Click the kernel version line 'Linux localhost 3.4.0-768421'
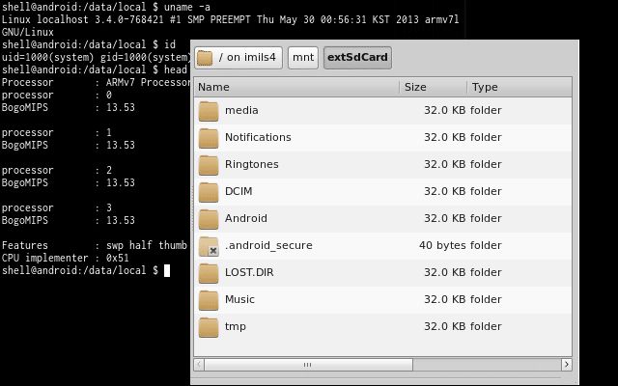618x386 pixels. point(230,19)
